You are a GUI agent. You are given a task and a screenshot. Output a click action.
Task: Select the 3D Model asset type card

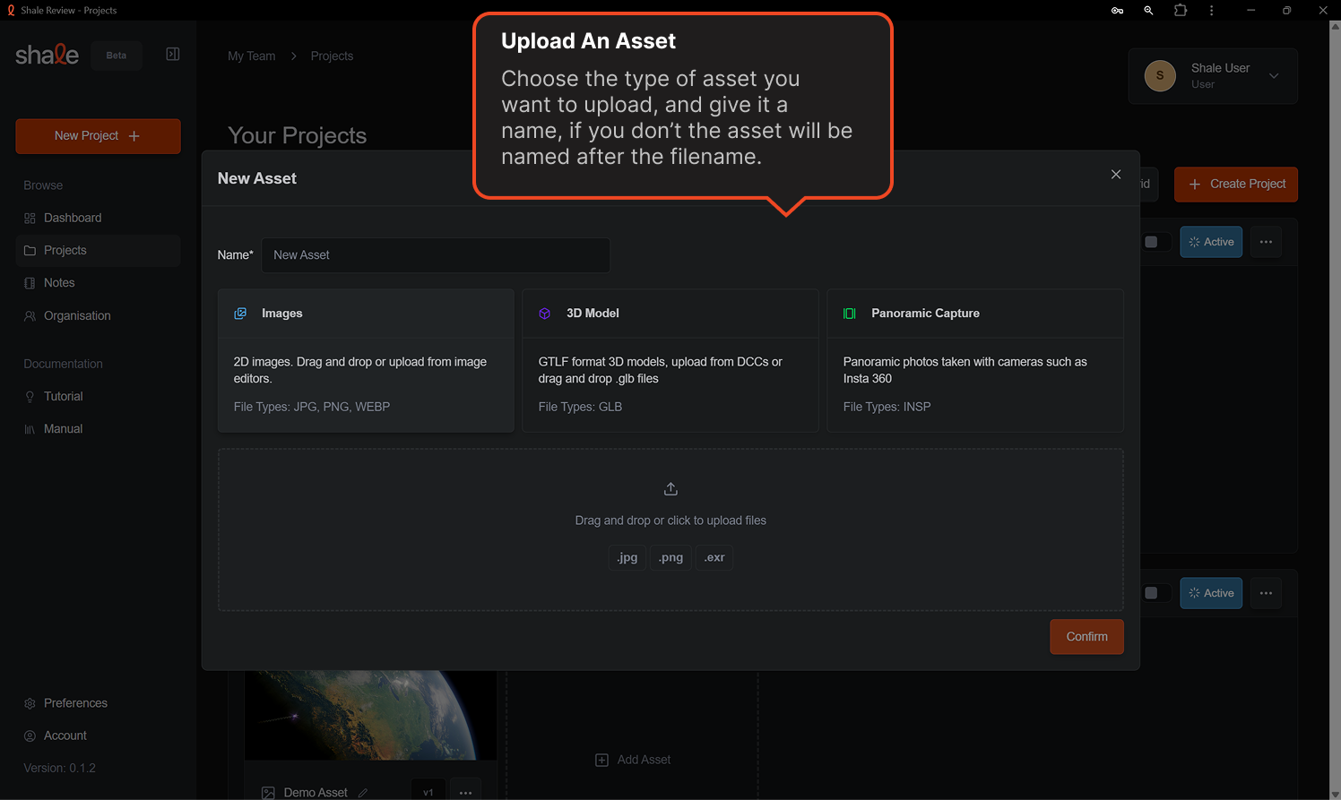[x=670, y=361]
